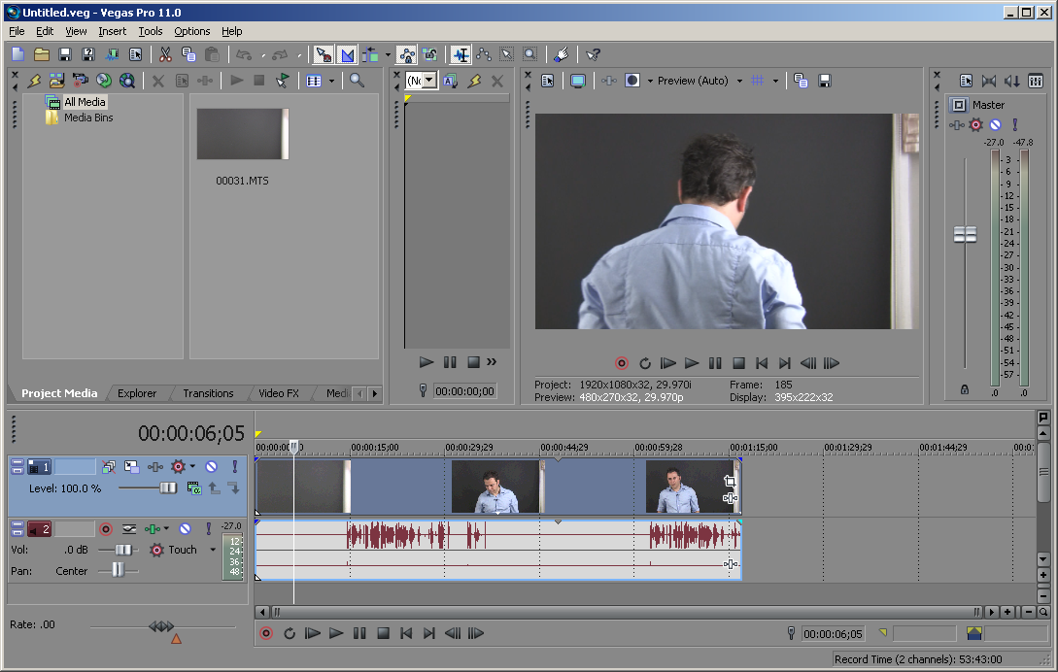The image size is (1058, 672).
Task: Click the Import Media icon in Project Media
Action: click(x=57, y=81)
